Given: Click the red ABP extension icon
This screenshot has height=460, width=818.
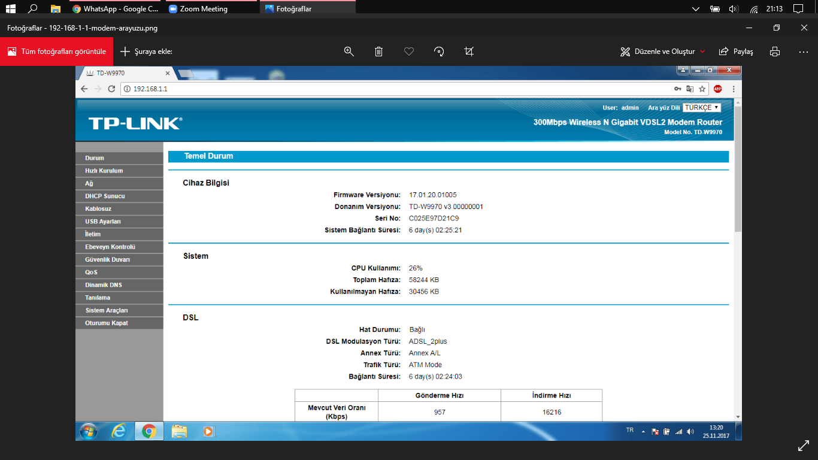Looking at the screenshot, I should pyautogui.click(x=717, y=89).
